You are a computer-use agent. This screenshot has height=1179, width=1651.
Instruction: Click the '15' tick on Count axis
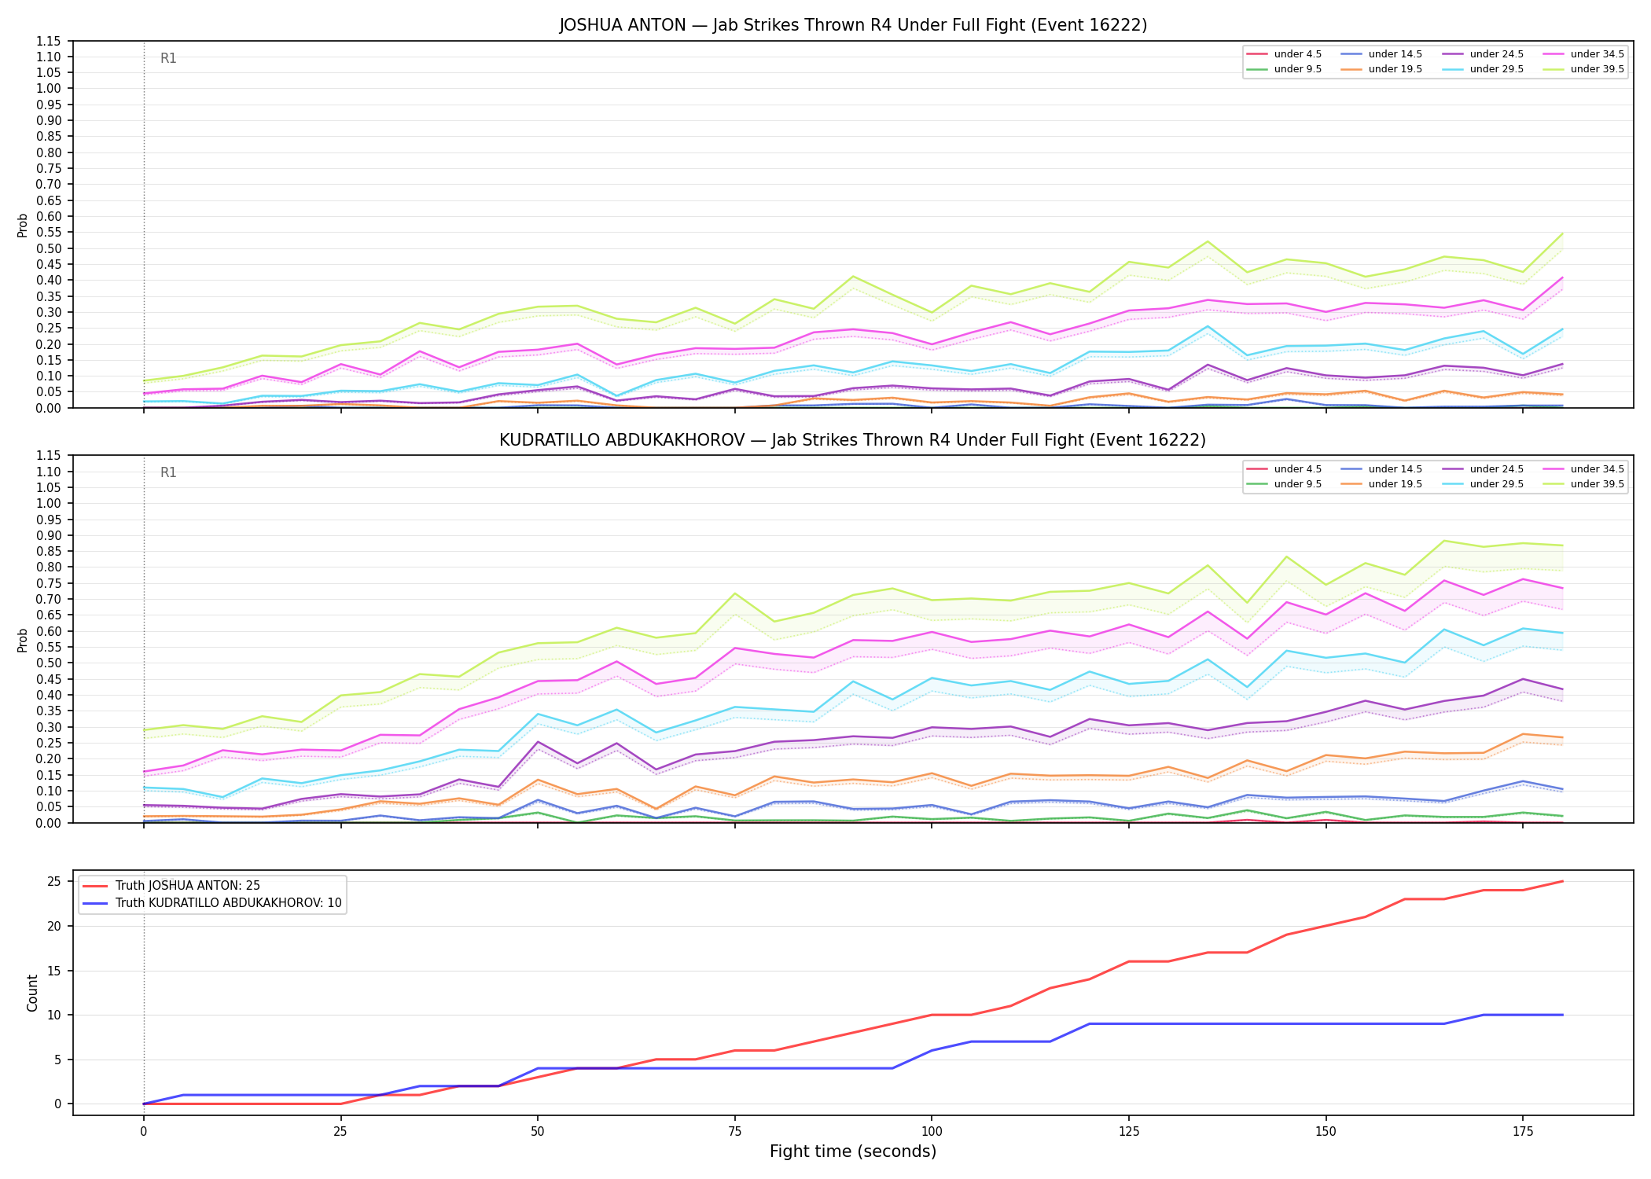(54, 971)
